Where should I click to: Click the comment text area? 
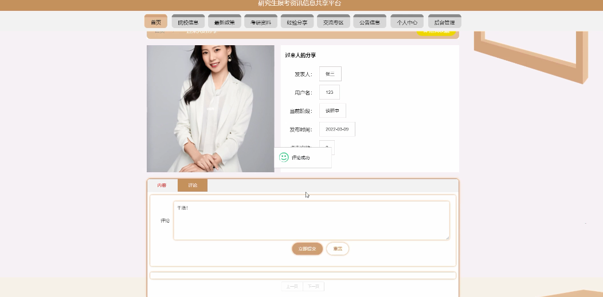point(311,221)
